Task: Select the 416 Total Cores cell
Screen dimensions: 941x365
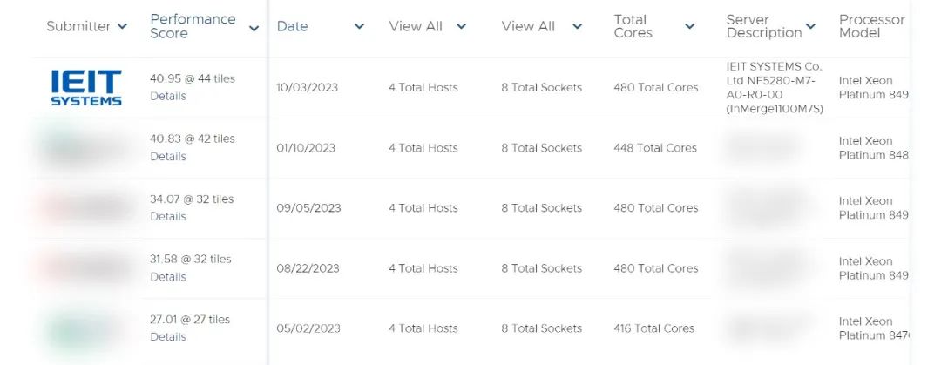Action: tap(653, 328)
